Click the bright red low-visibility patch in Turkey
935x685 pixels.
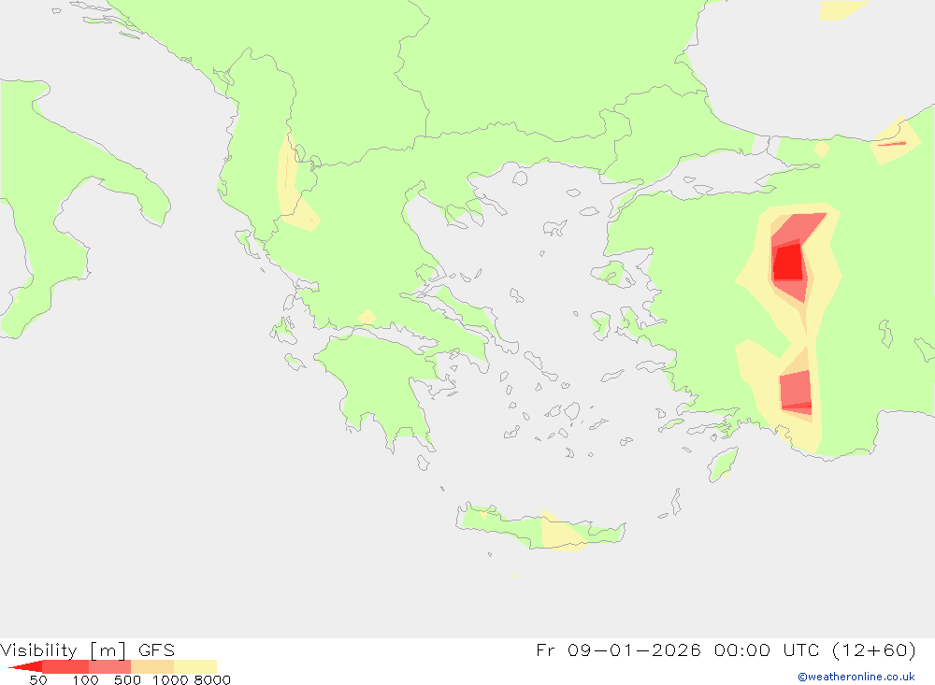[x=788, y=263]
